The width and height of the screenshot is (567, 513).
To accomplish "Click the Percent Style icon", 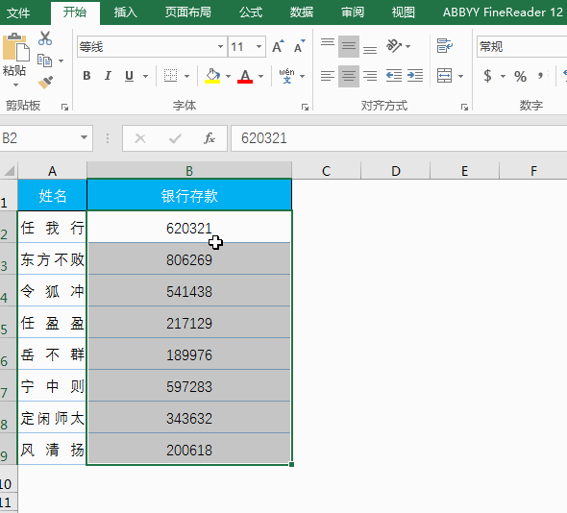I will [520, 76].
